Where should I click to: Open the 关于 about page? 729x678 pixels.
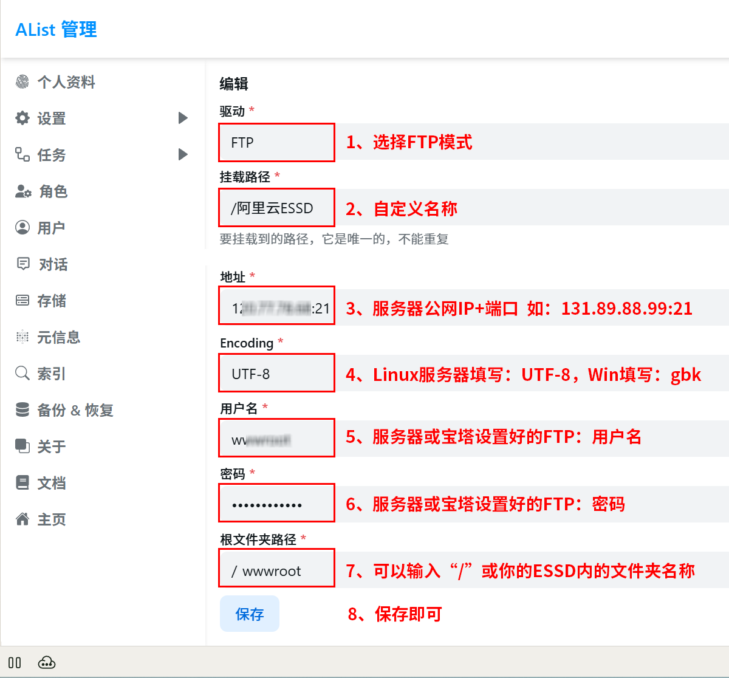pos(51,447)
